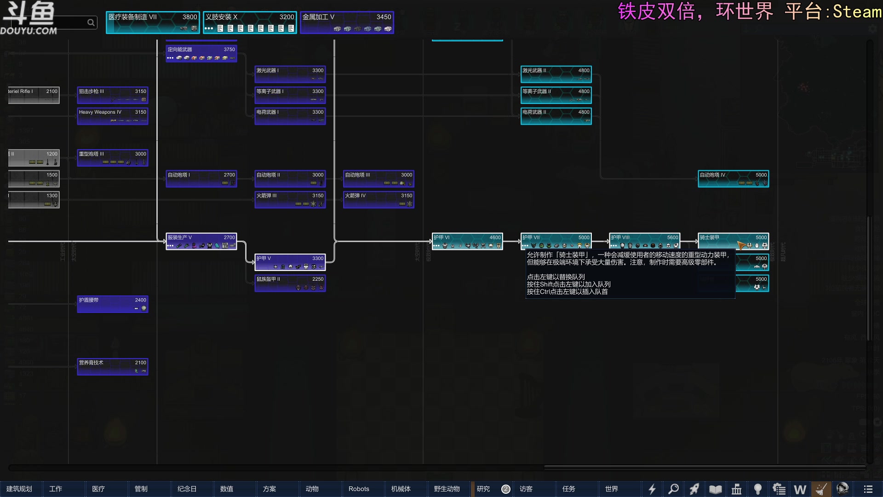
Task: Open the 管制 tab
Action: coord(149,489)
